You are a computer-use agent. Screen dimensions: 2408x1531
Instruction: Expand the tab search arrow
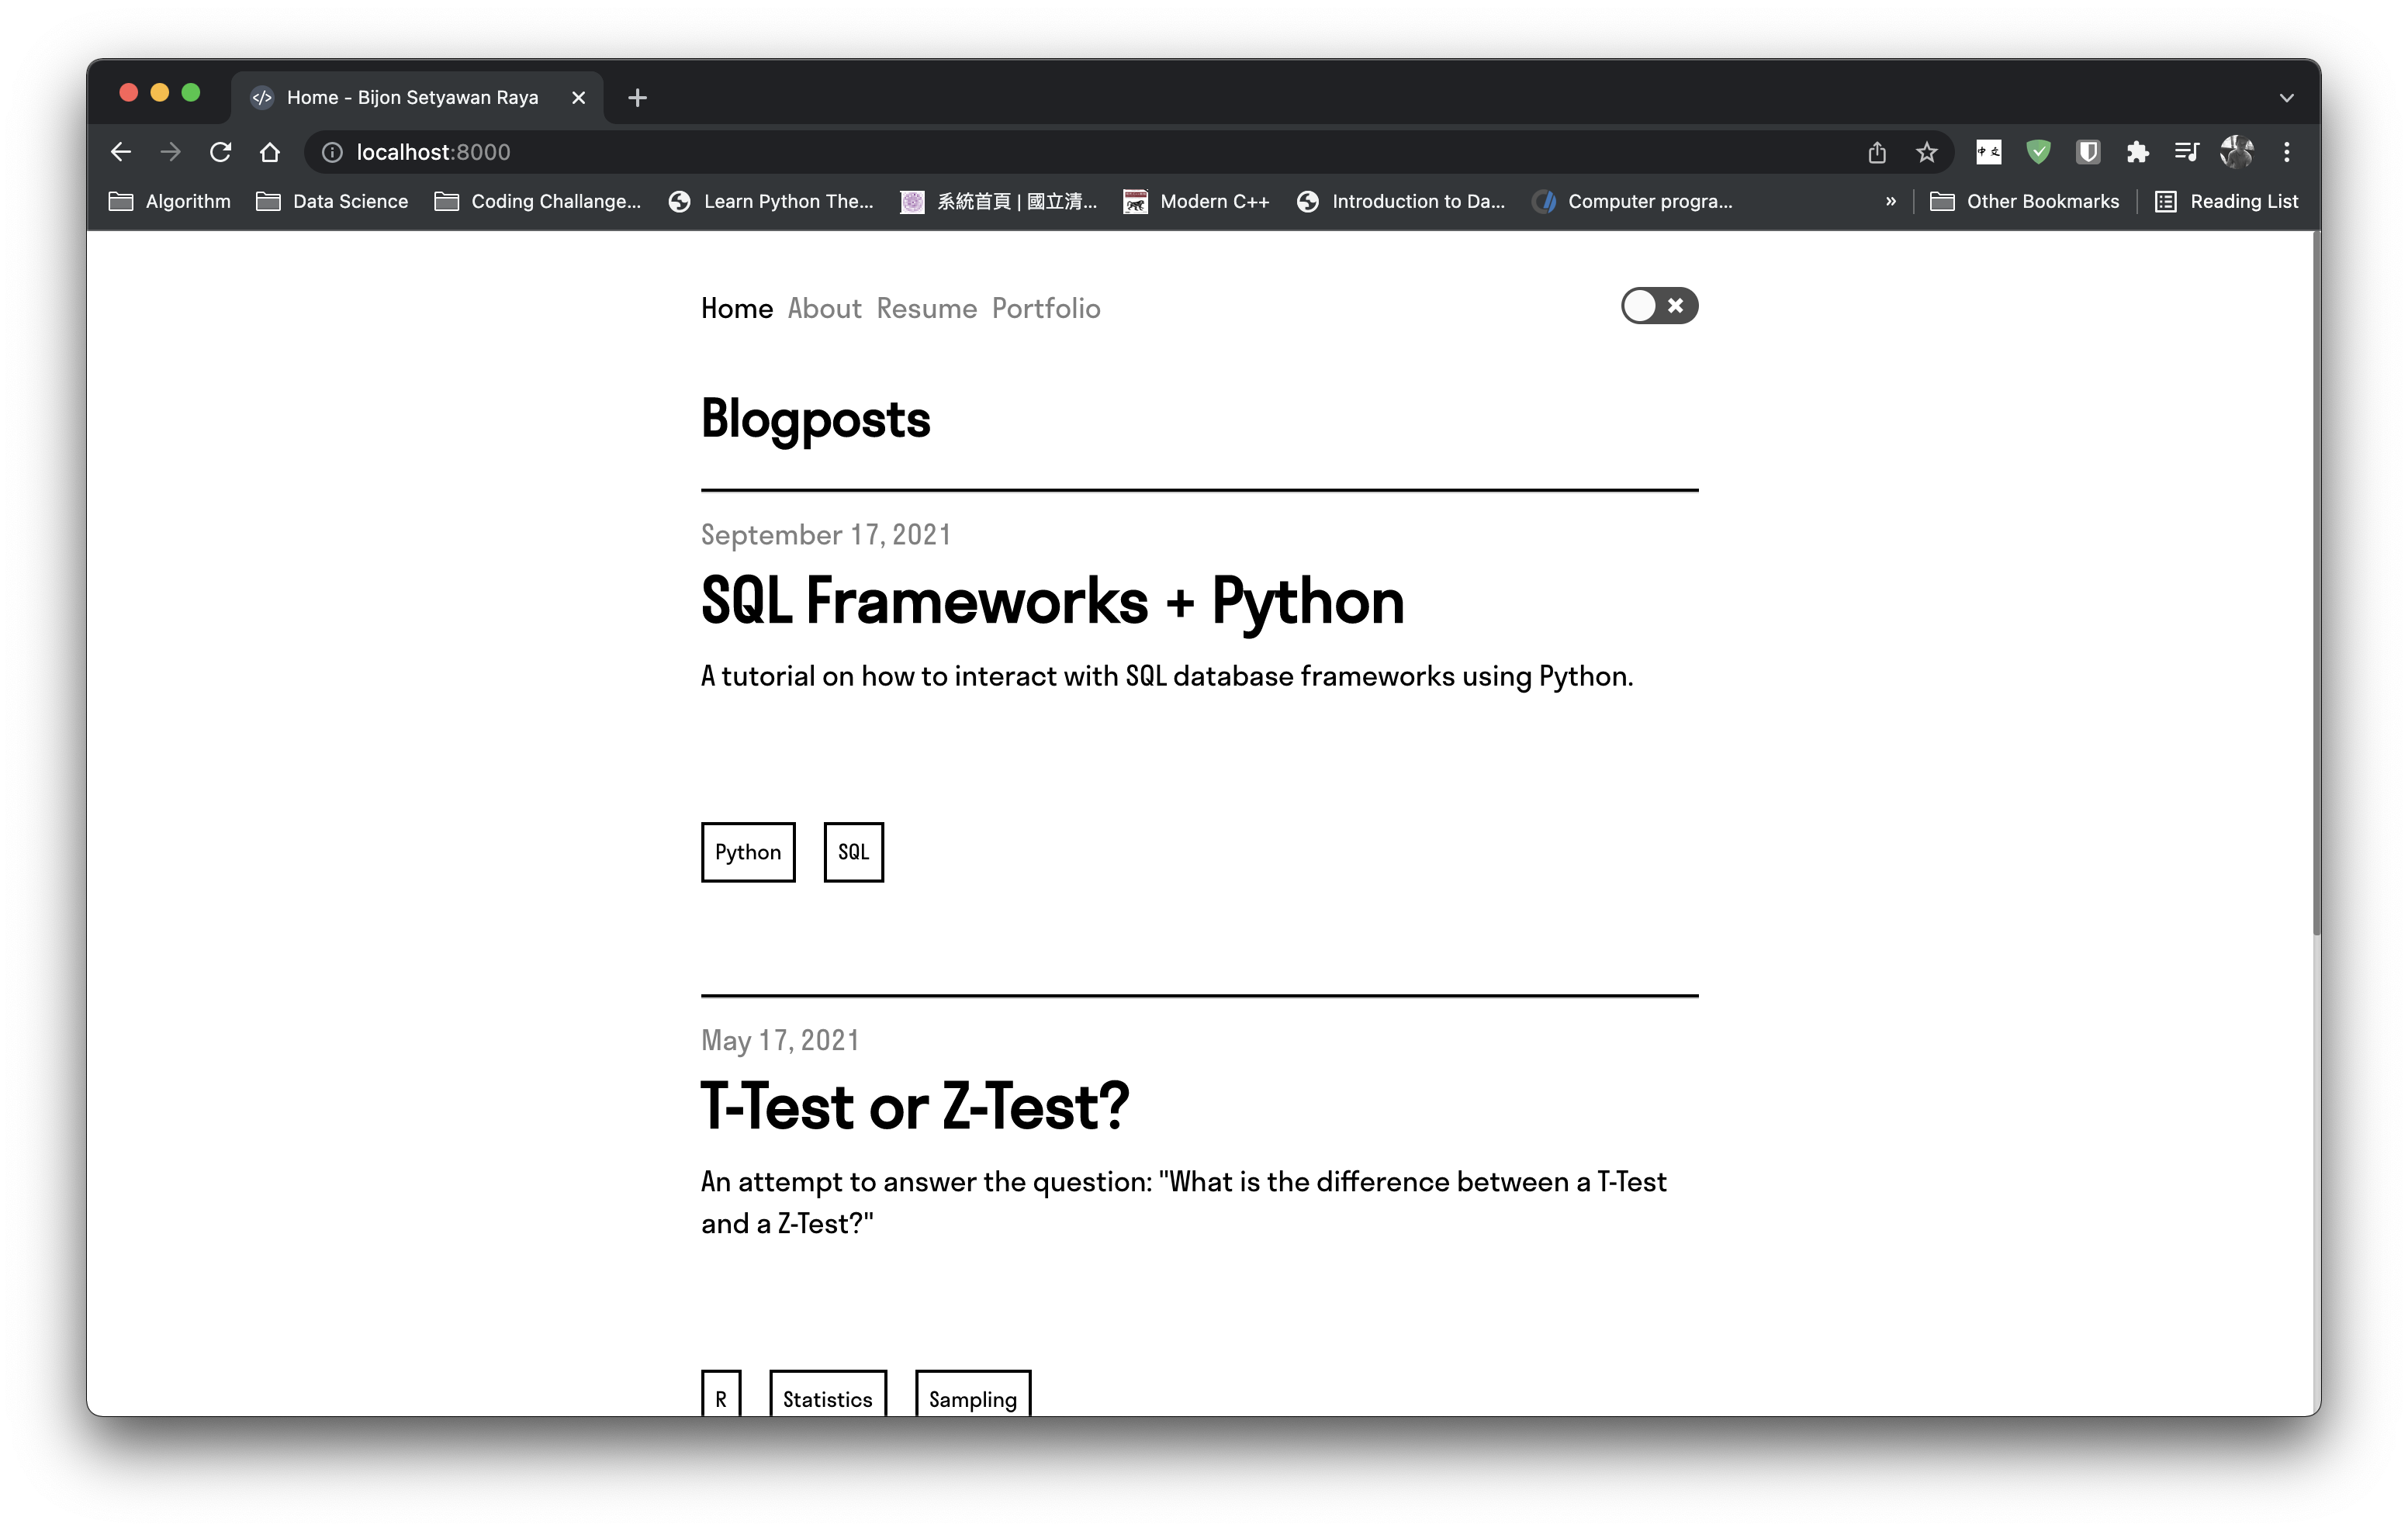(x=2286, y=97)
